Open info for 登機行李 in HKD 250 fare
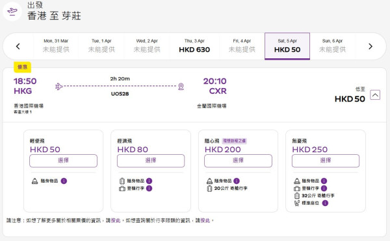Image resolution: width=390 pixels, height=241 pixels. pyautogui.click(x=324, y=189)
